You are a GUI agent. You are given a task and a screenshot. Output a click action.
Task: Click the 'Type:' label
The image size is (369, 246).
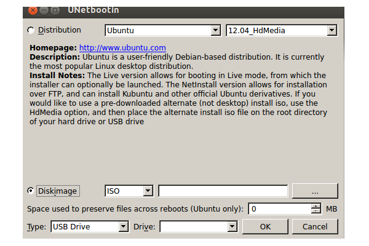tap(36, 227)
